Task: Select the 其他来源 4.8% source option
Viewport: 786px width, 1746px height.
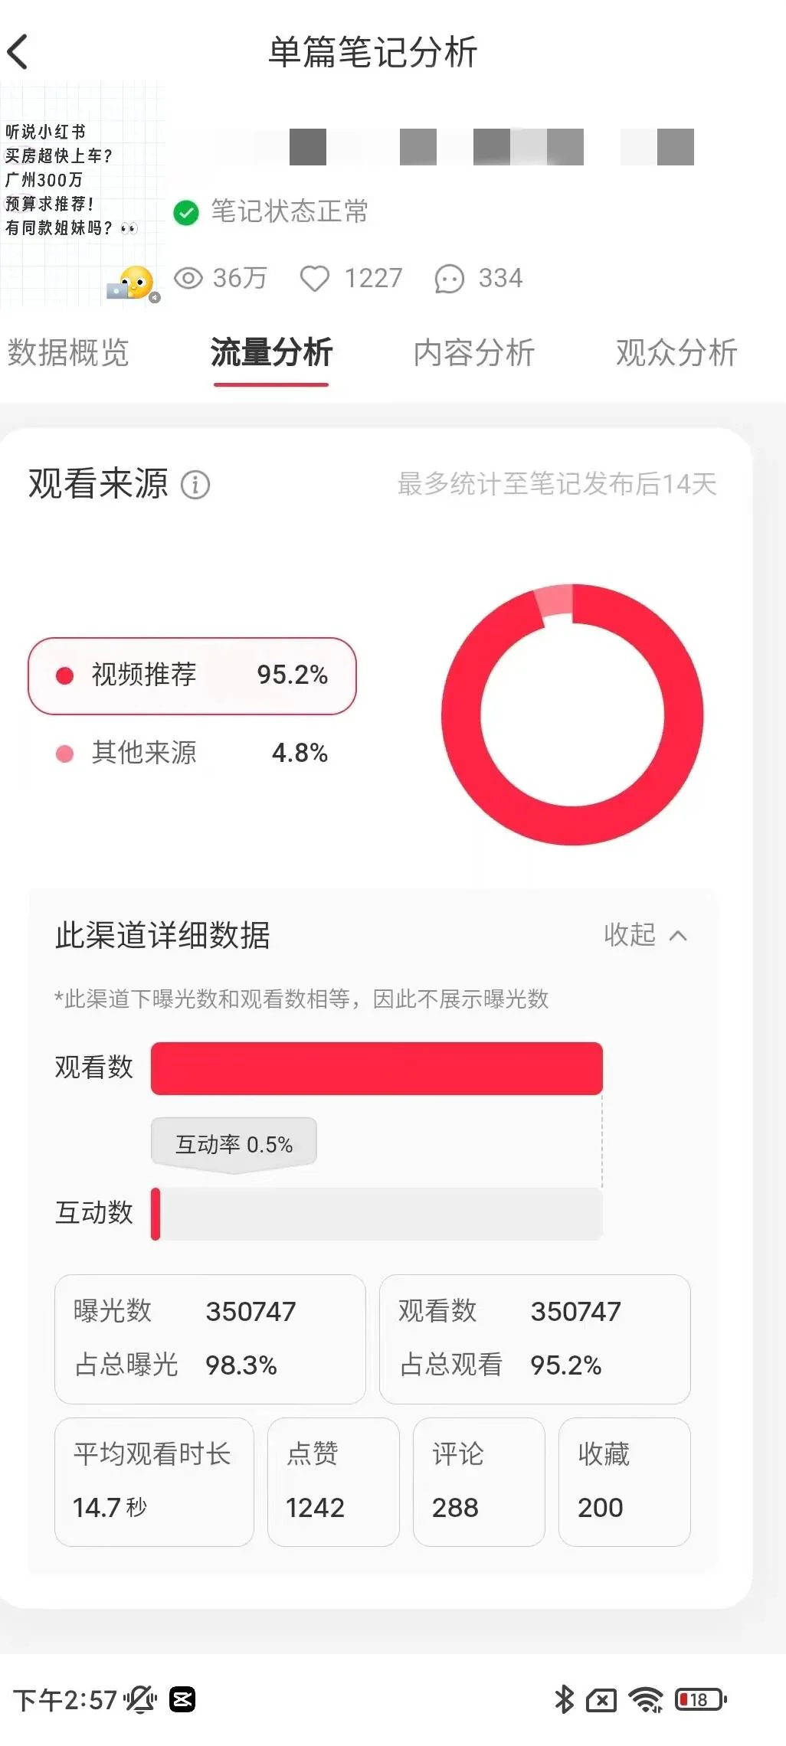Action: [192, 754]
